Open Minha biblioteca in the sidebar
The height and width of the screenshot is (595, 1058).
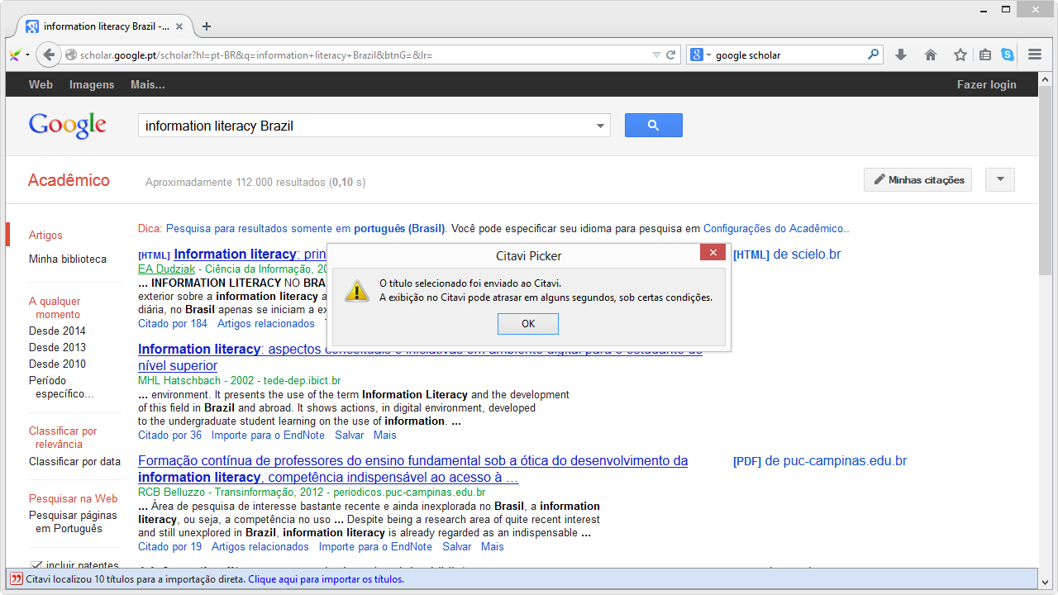tap(68, 259)
